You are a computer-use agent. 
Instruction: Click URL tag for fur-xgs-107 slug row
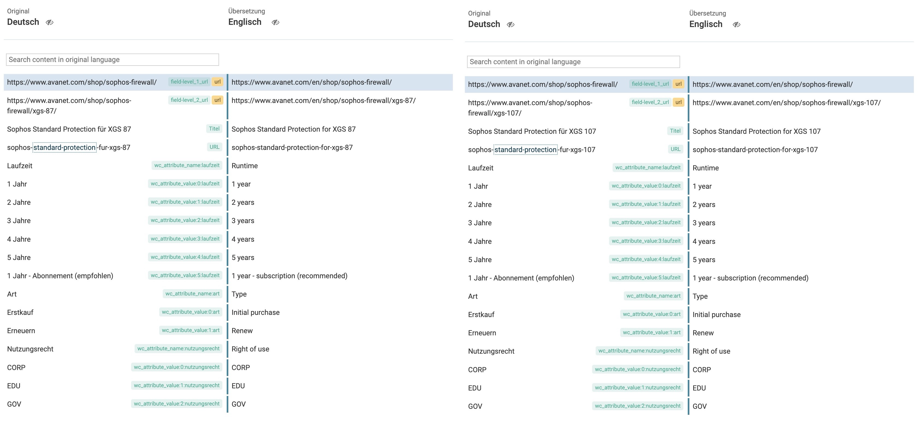675,149
